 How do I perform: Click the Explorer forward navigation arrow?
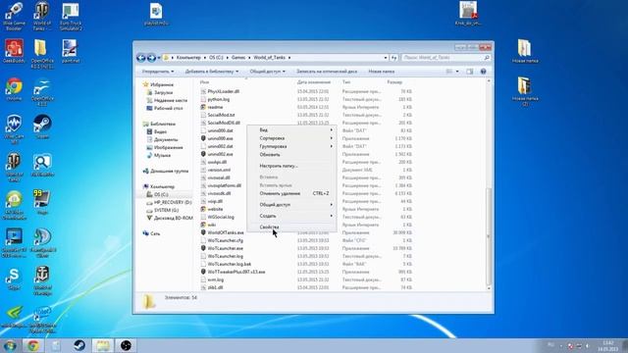click(x=151, y=58)
